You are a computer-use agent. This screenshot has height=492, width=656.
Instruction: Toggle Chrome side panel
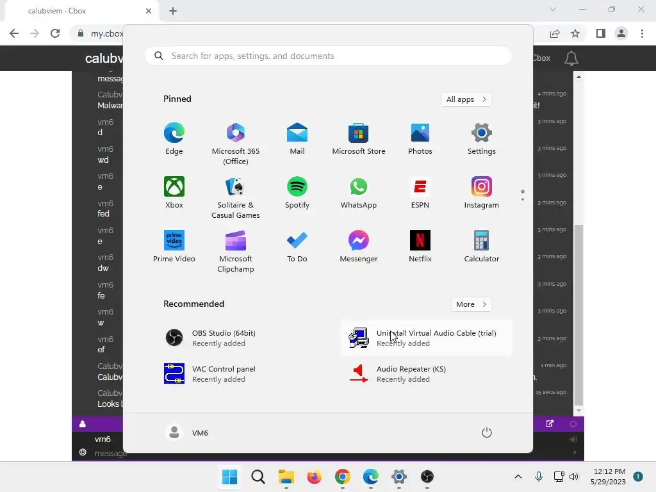point(601,33)
